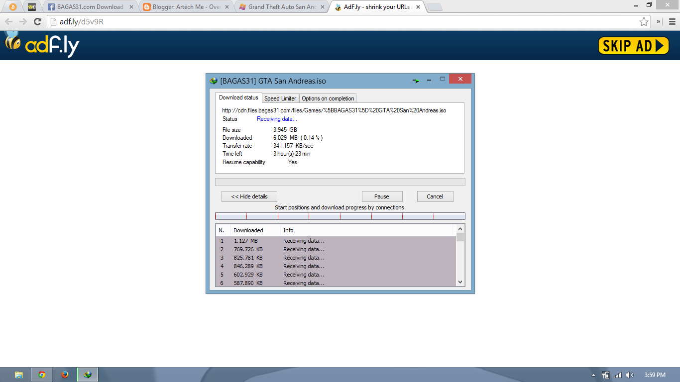Close the GTA San Andreas.iso download dialog
Screen dimensions: 680x382
(x=460, y=79)
